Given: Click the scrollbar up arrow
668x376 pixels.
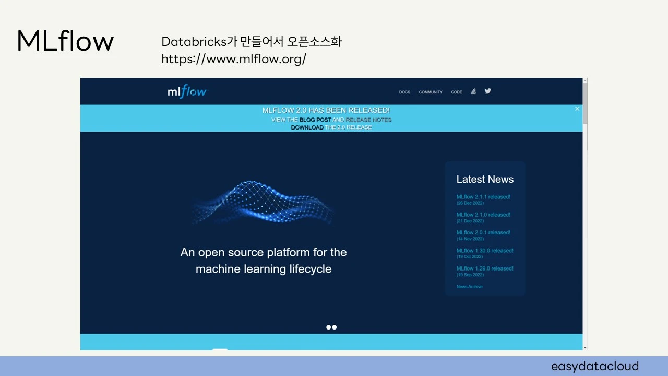Looking at the screenshot, I should click(585, 80).
